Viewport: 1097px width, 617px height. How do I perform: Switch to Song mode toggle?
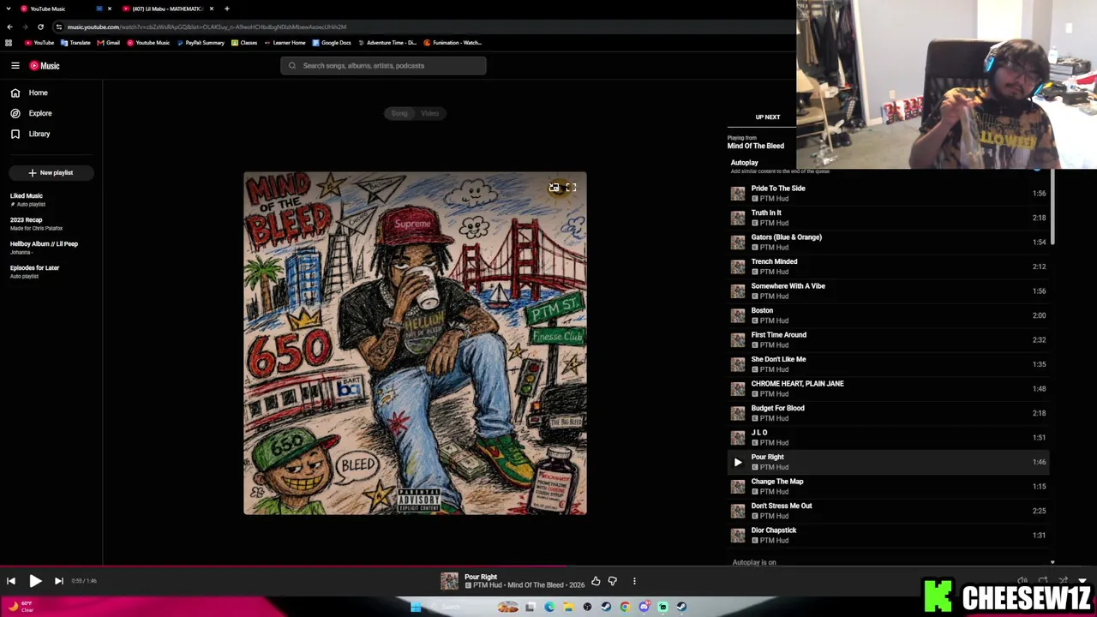(399, 113)
